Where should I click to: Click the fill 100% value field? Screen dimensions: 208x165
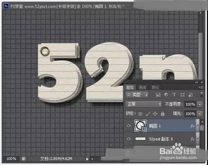[191, 114]
